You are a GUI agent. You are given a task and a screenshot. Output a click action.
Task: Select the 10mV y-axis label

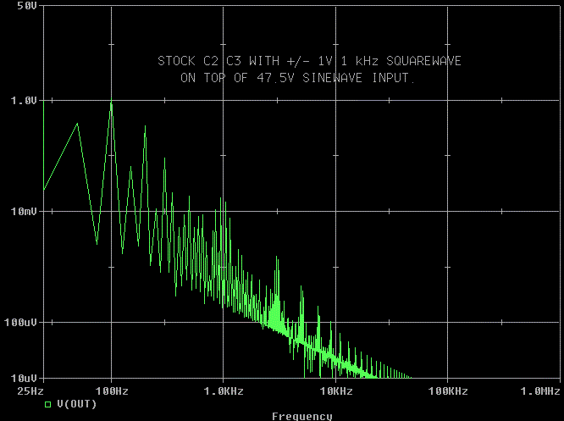[x=24, y=211]
